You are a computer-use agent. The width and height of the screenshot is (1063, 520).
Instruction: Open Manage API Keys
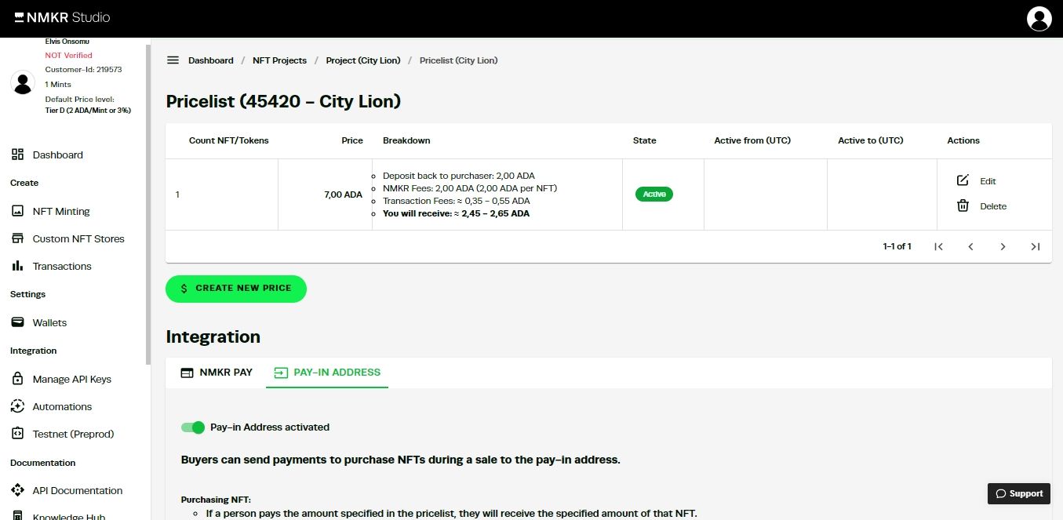[71, 379]
